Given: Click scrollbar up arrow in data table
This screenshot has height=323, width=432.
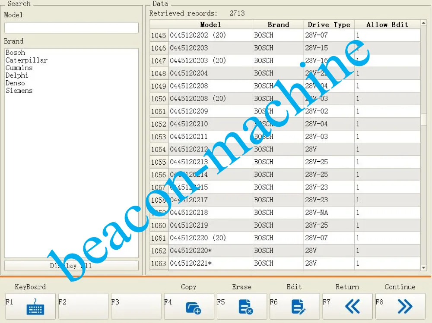Looking at the screenshot, I should [x=423, y=23].
